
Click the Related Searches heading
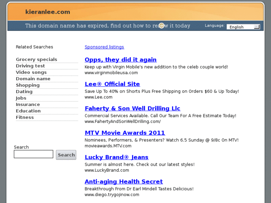[34, 47]
